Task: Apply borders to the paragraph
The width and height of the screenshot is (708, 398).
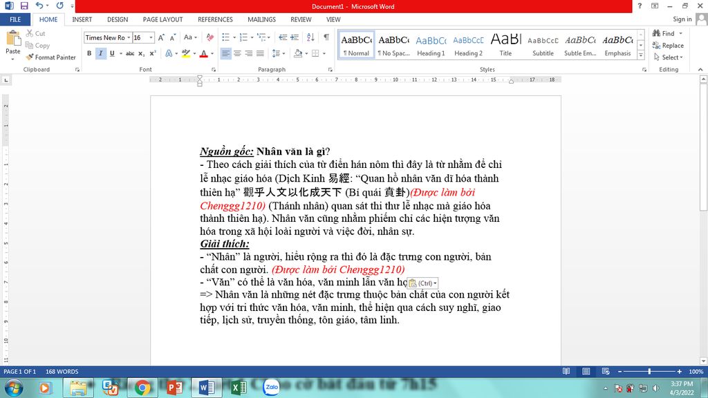Action: point(315,53)
